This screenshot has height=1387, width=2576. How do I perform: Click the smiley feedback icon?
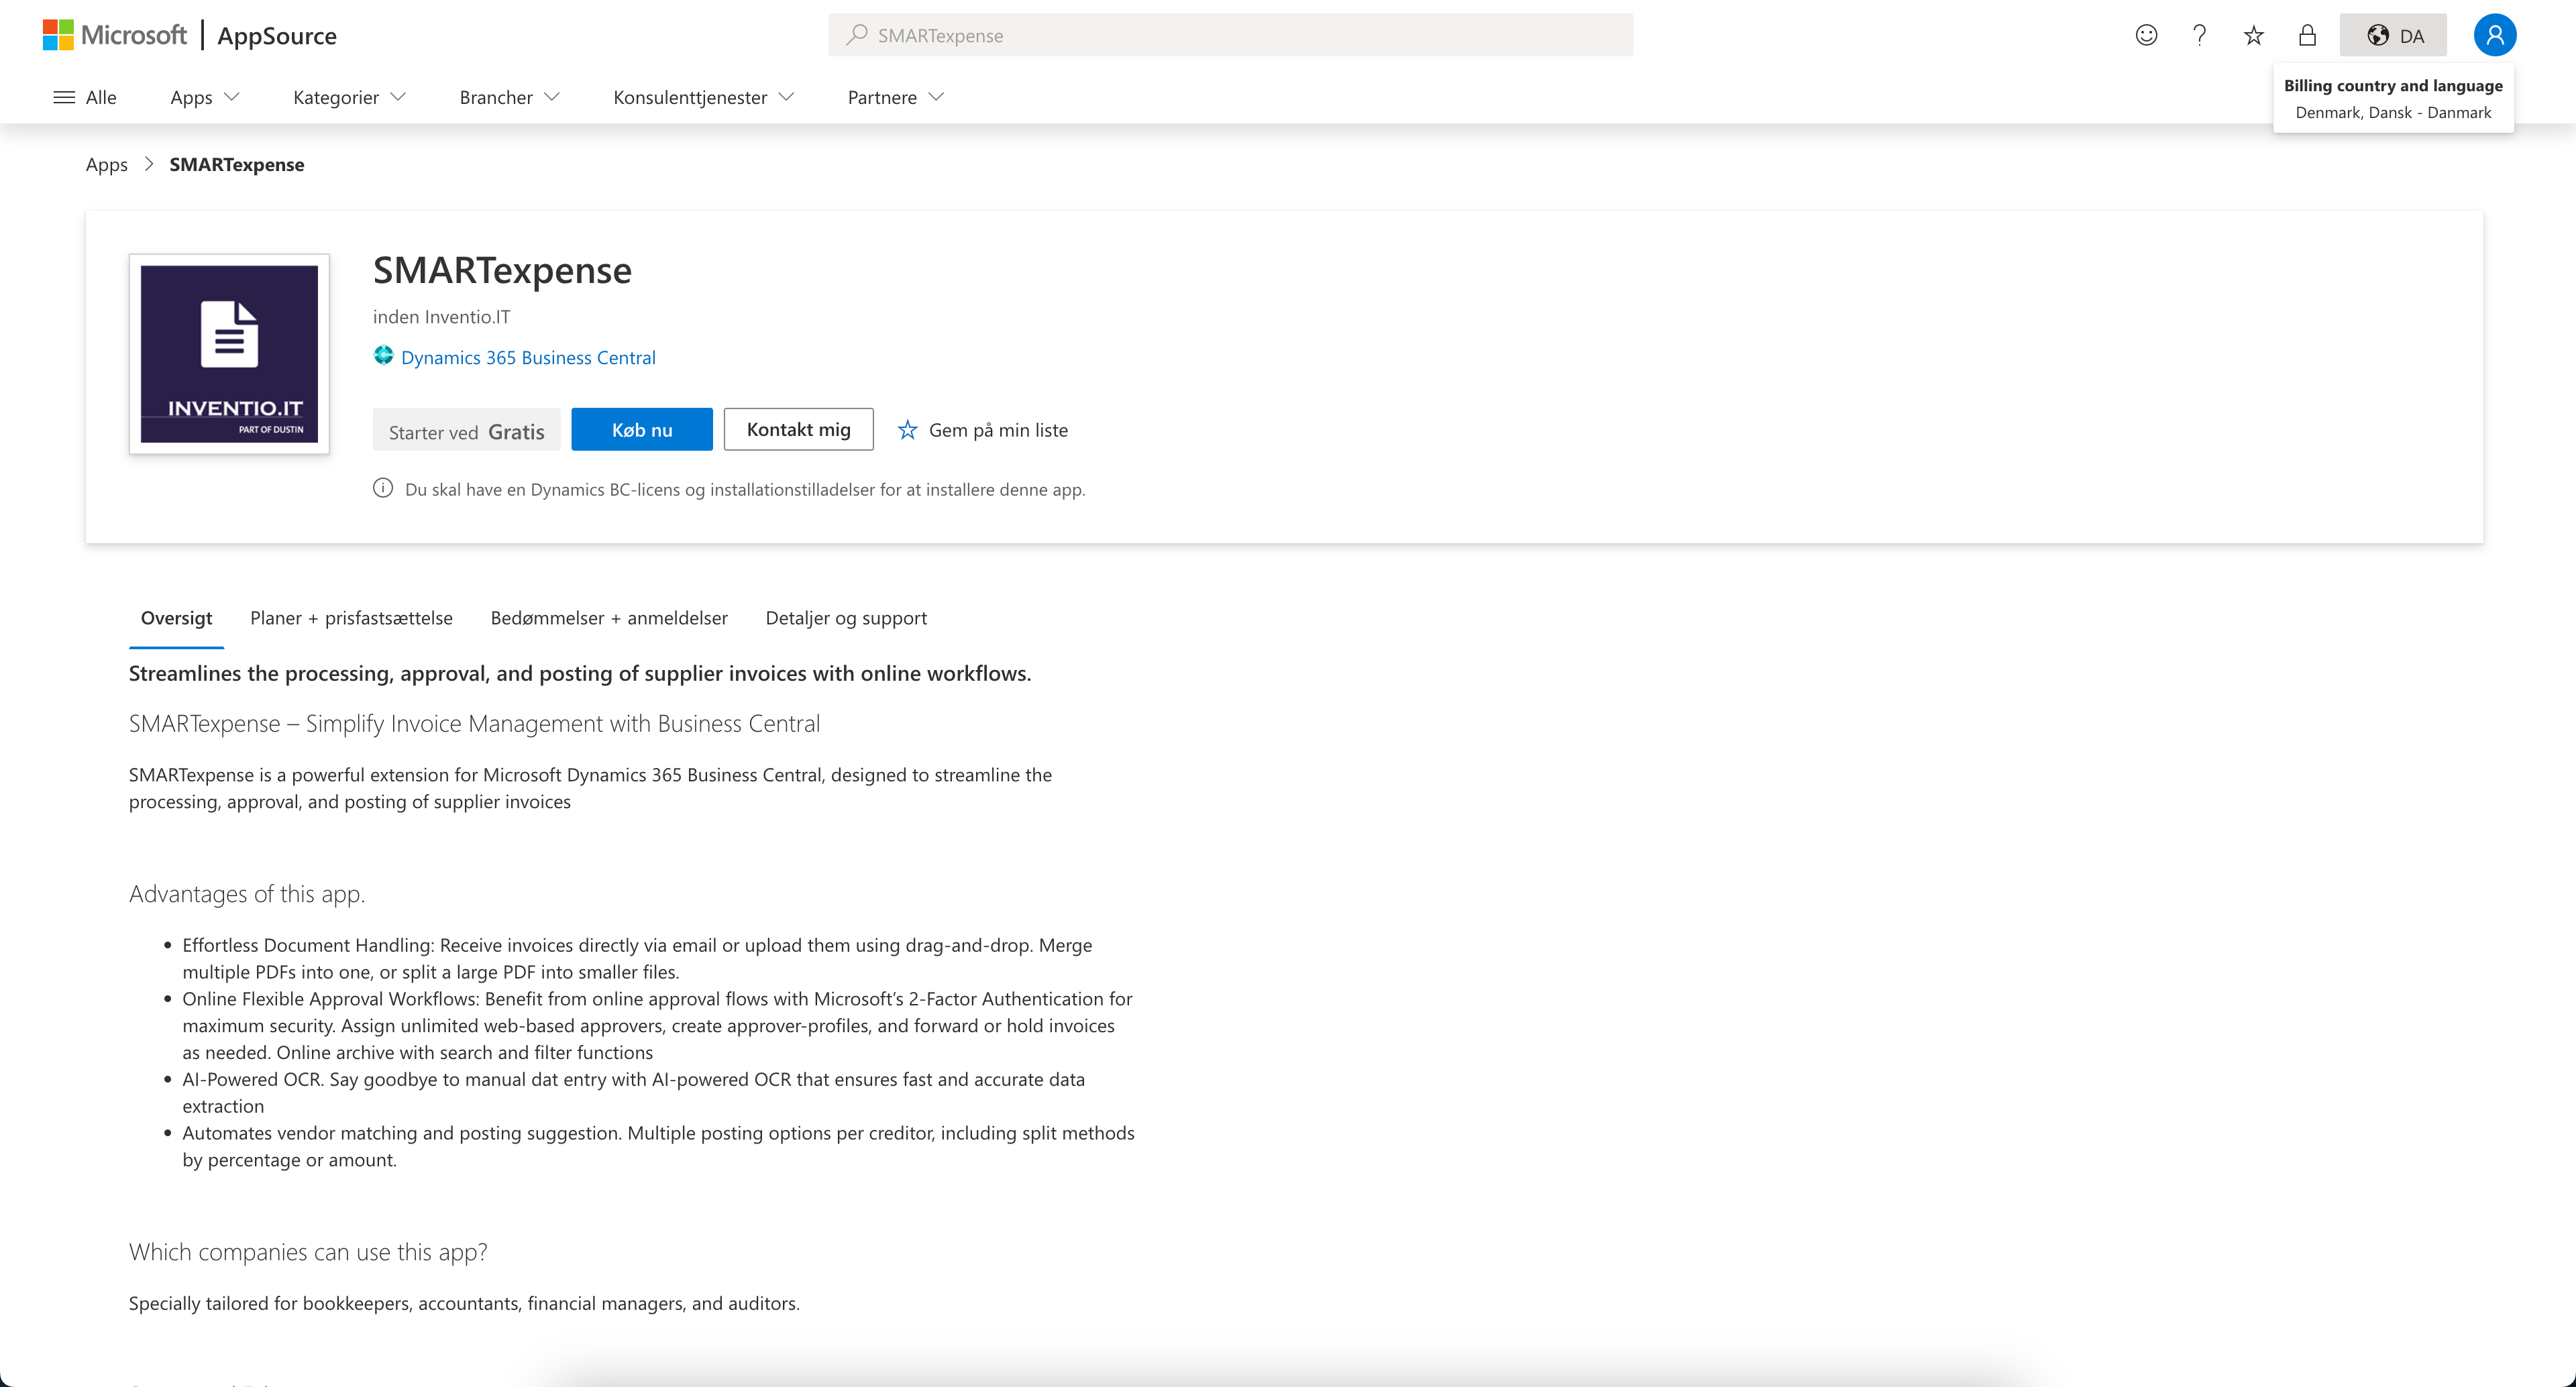[x=2146, y=36]
